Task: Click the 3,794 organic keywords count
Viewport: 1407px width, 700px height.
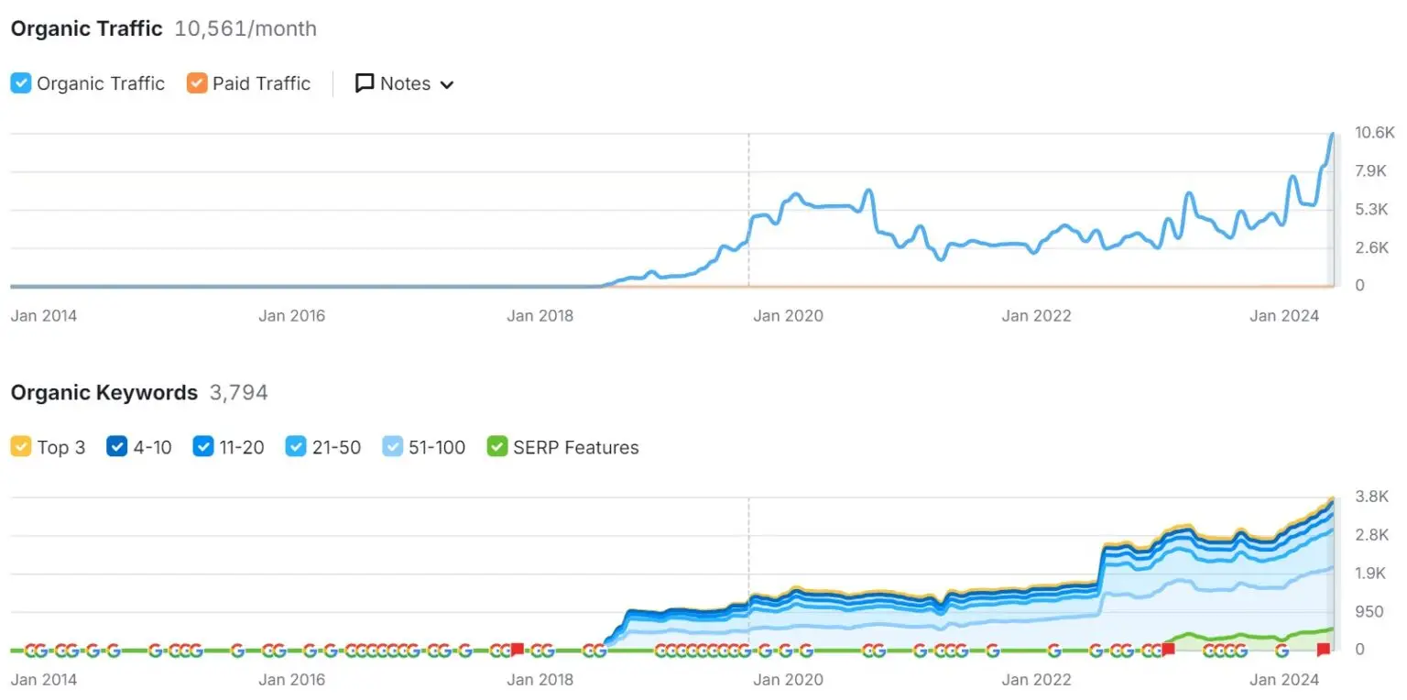Action: point(239,393)
